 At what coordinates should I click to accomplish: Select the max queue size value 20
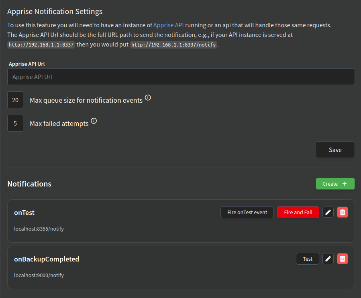coord(15,99)
